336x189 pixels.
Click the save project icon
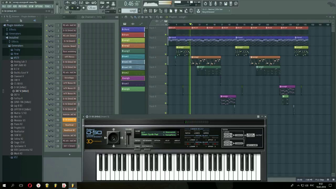tap(225, 4)
